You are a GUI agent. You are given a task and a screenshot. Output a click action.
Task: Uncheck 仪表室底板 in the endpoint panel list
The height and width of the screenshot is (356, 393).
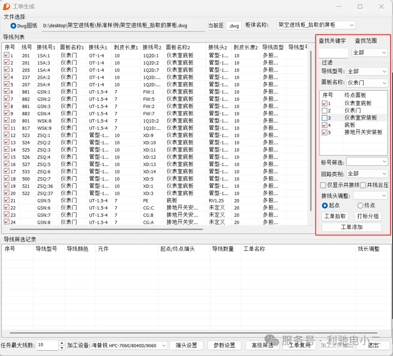[324, 103]
